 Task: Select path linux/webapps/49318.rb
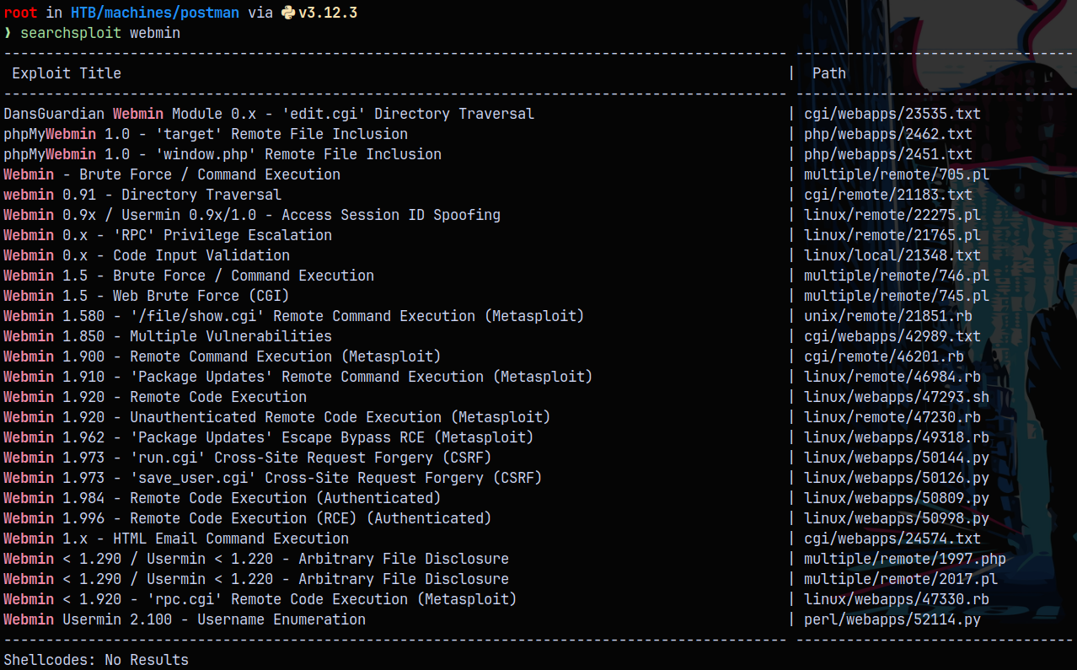(897, 437)
